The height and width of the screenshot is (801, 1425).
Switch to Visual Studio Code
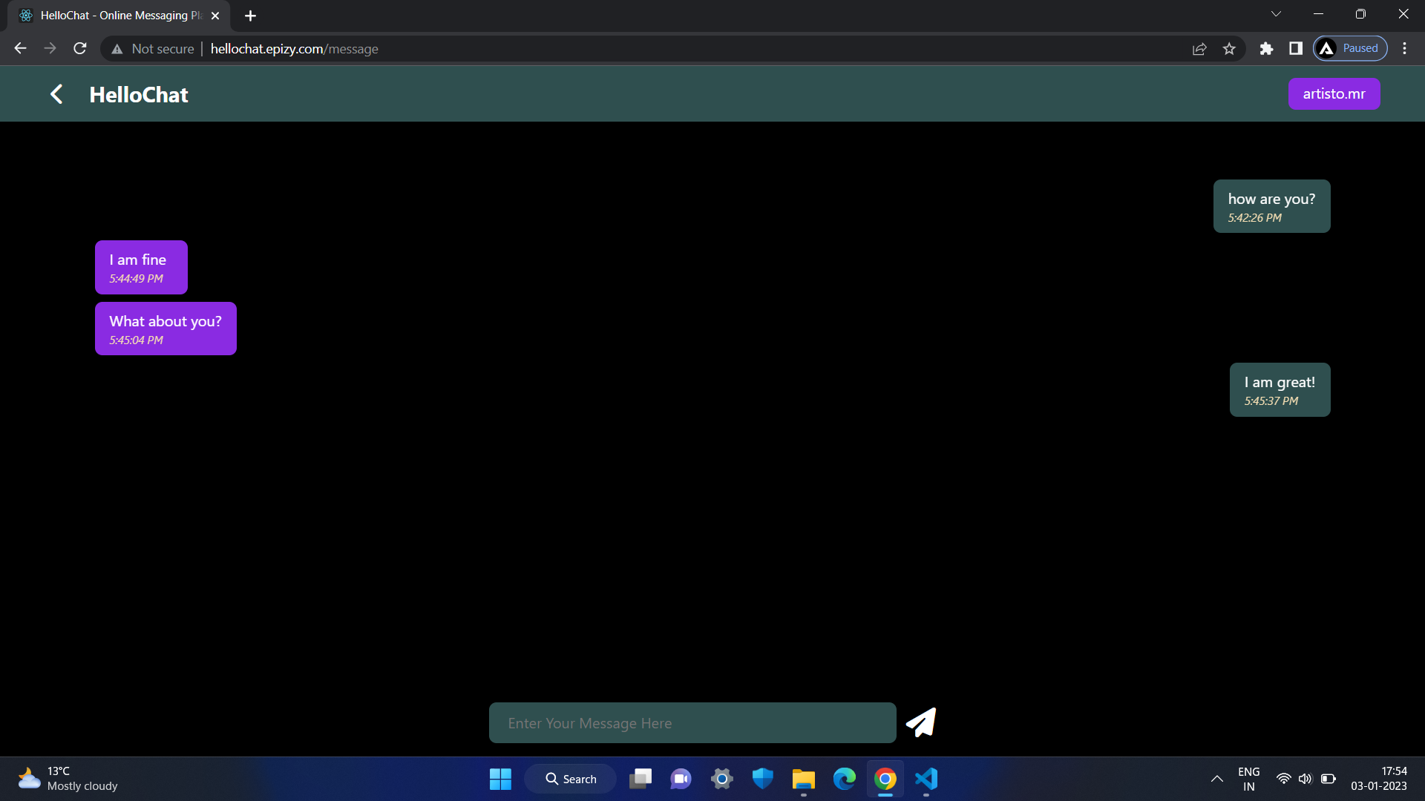pyautogui.click(x=926, y=779)
